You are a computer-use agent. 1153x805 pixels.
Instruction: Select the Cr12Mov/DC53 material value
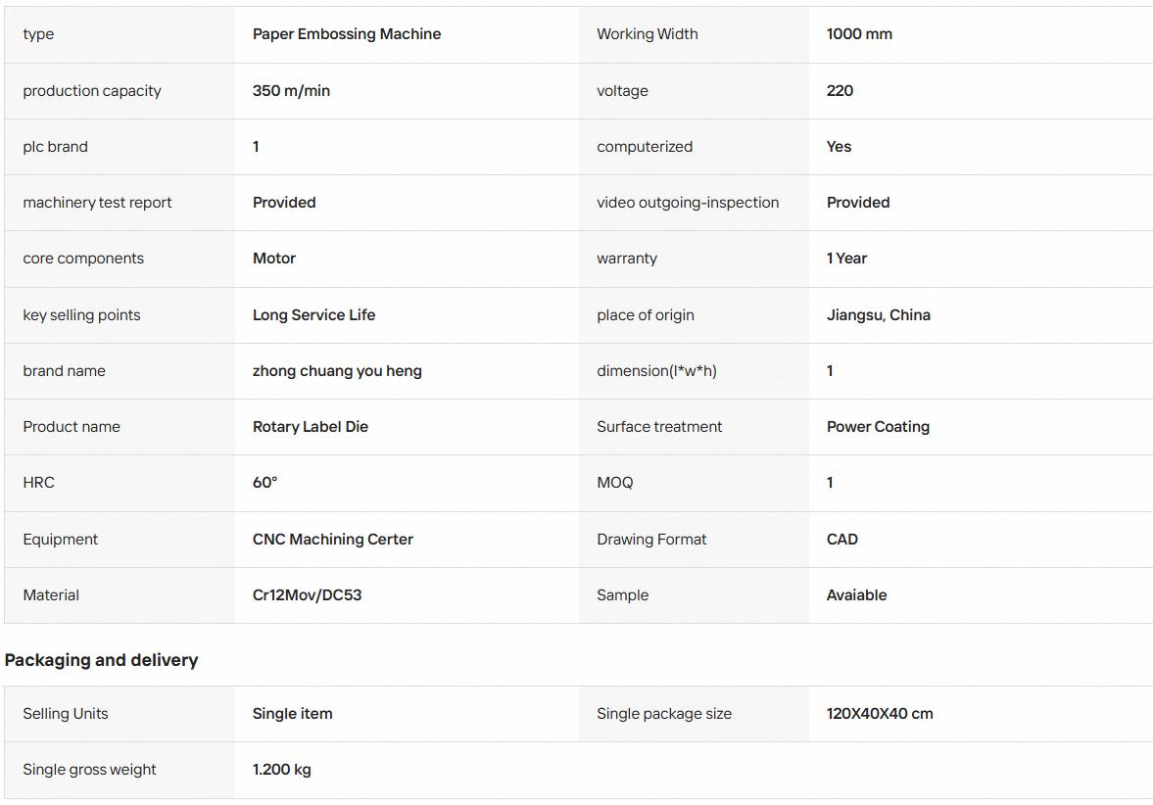click(x=307, y=594)
